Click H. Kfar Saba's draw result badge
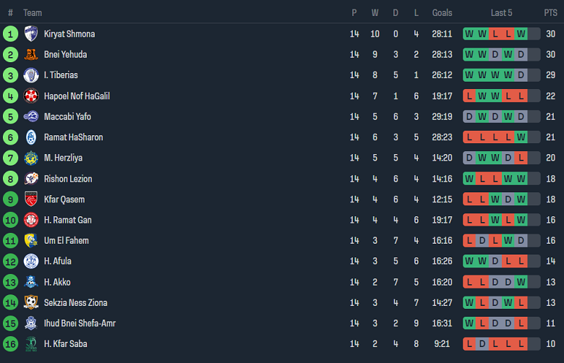This screenshot has width=564, height=363. point(482,344)
